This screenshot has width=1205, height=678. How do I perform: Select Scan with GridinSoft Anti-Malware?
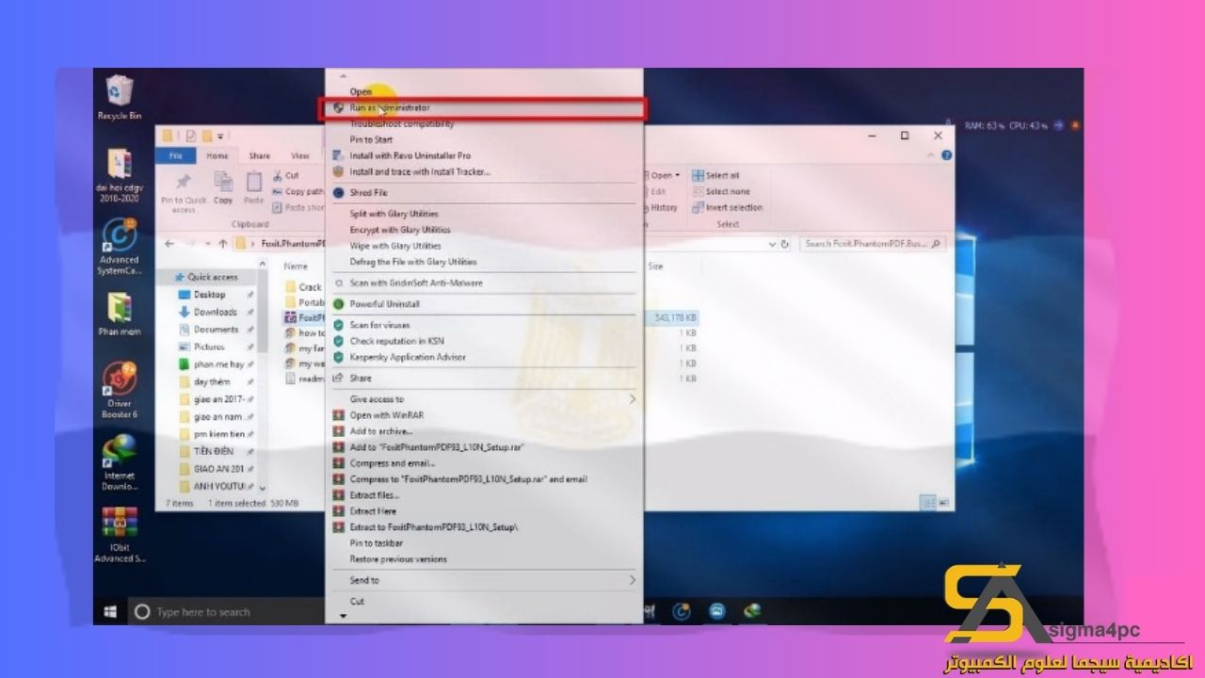[416, 282]
